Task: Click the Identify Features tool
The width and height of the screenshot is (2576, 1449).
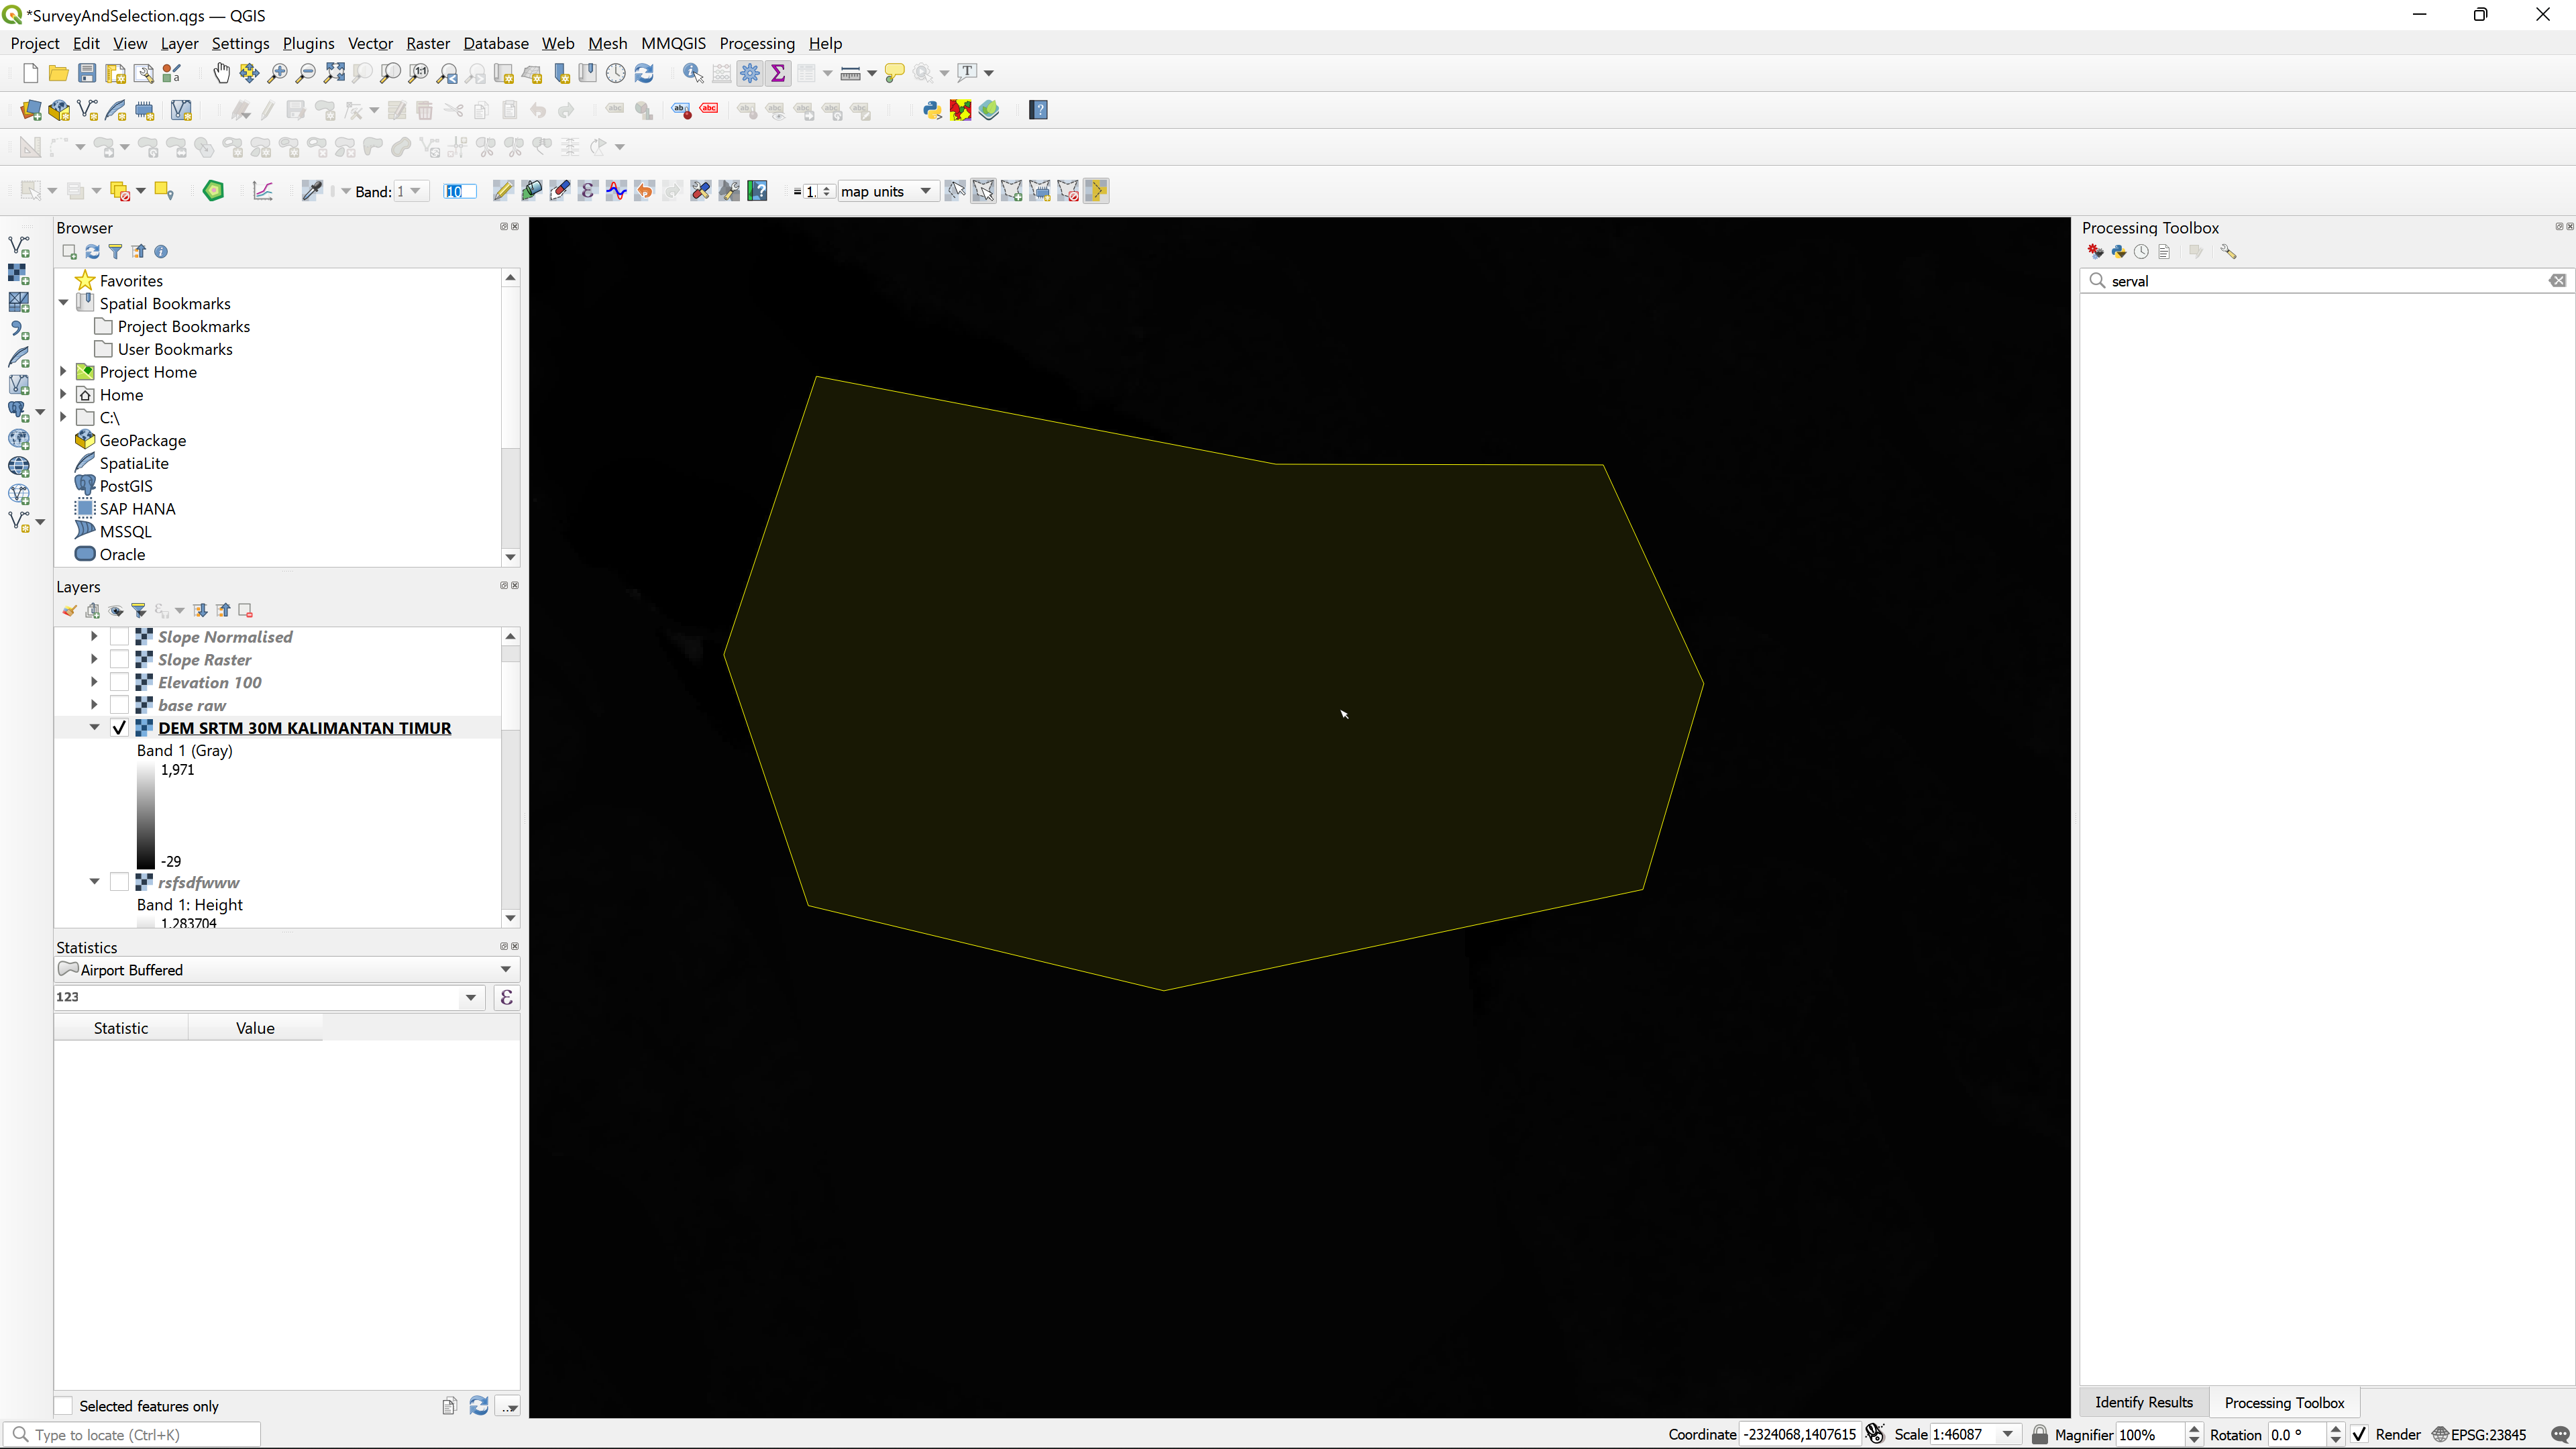Action: pos(692,73)
